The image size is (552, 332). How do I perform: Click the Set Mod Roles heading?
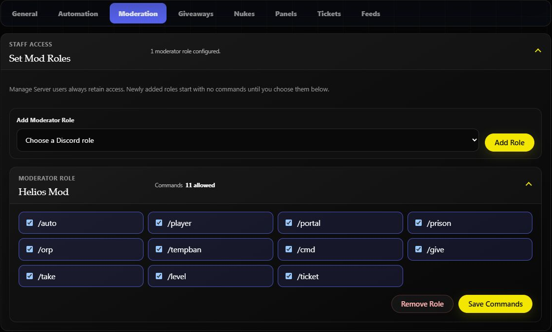[40, 58]
